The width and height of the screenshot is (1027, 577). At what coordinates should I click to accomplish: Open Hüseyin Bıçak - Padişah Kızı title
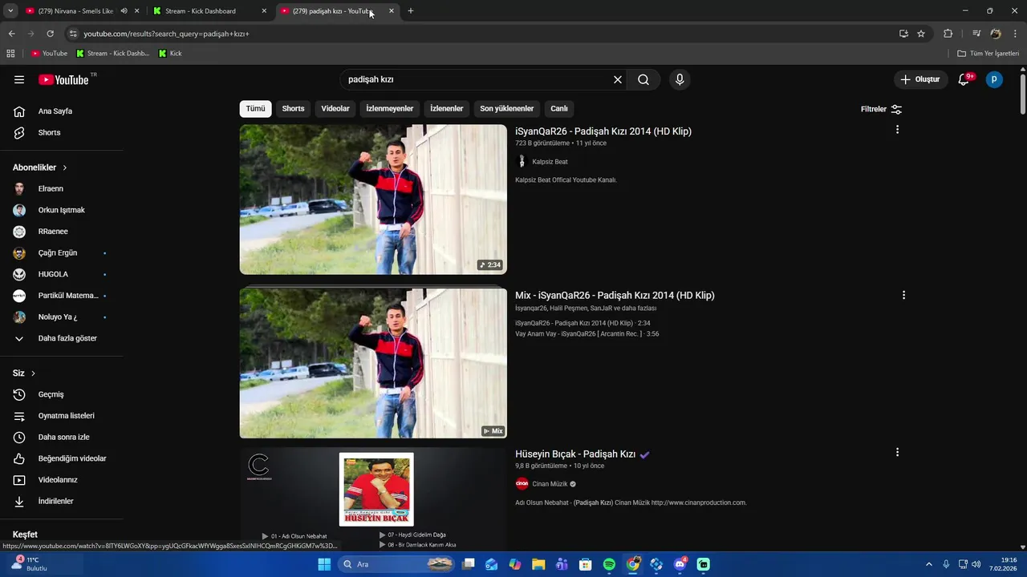[x=575, y=454]
